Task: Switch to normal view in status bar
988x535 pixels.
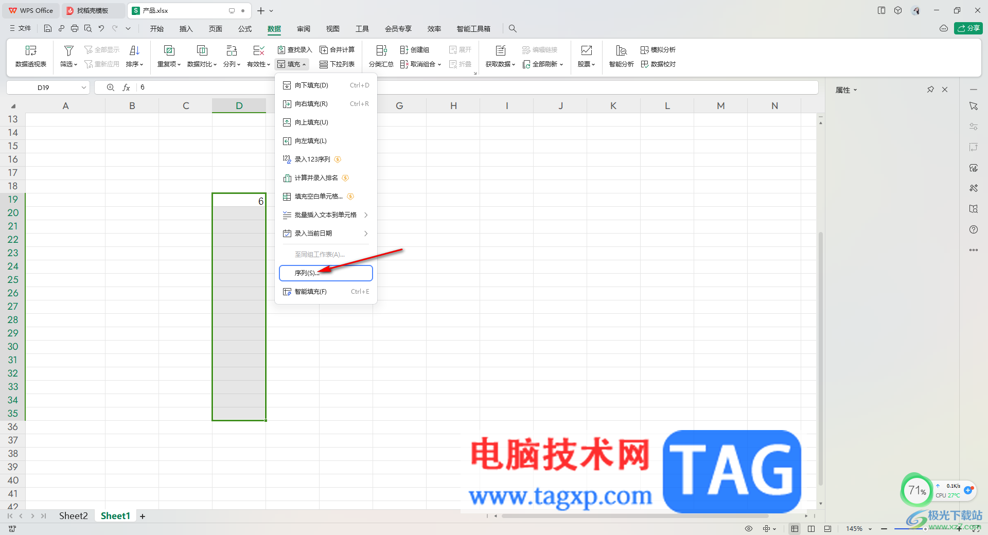Action: click(x=795, y=529)
